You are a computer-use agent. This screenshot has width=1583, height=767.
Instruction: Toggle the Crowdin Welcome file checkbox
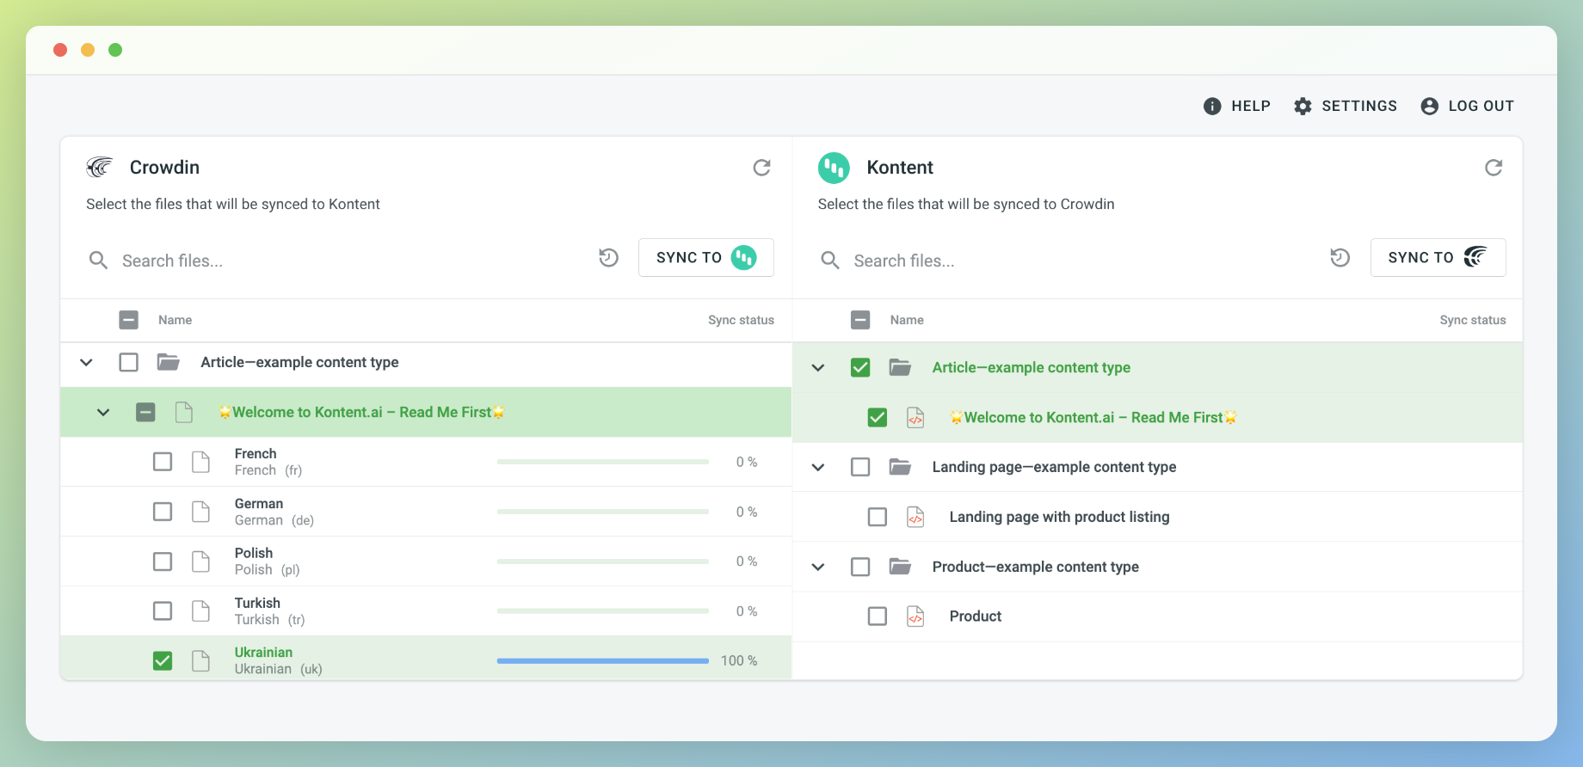146,412
